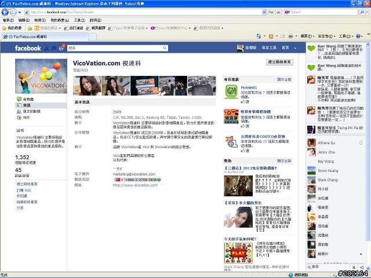The height and width of the screenshot is (278, 371).
Task: Click the red Stop loading icon
Action: click(x=279, y=12)
